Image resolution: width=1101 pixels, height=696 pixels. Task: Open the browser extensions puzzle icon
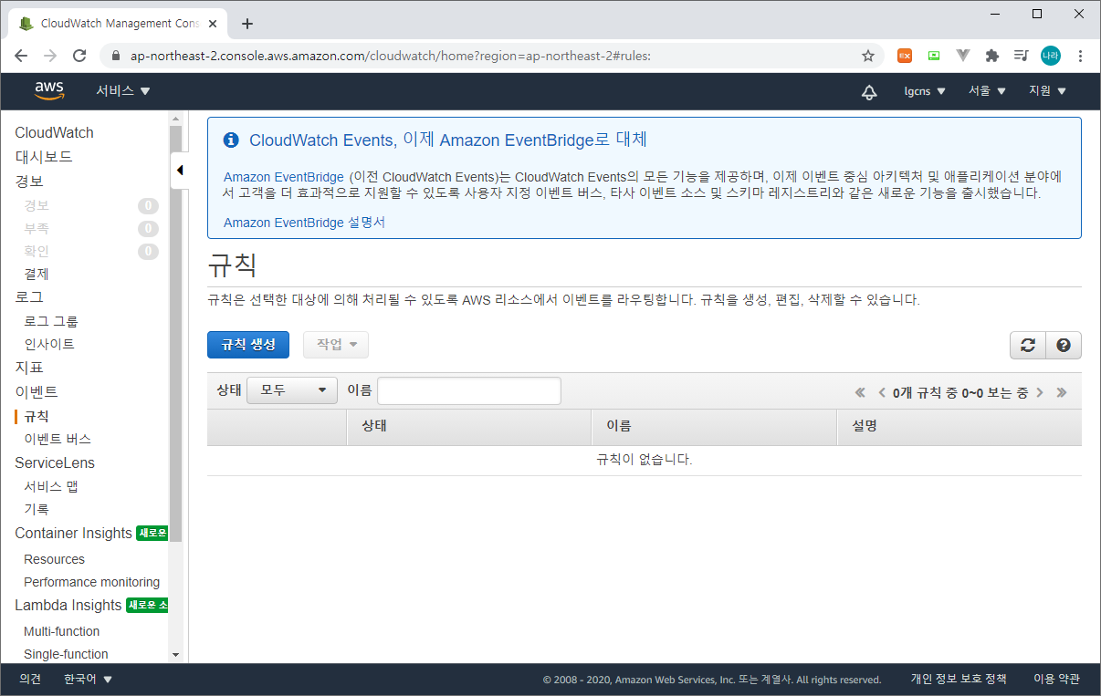[x=992, y=56]
